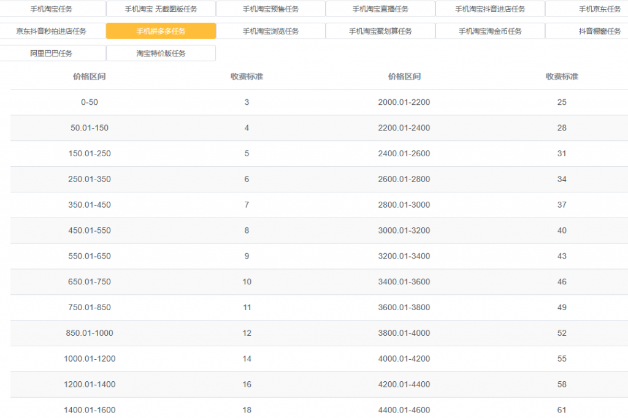Click the 850.01-1000 range cell
Viewport: 628px width, 418px height.
[x=90, y=333]
